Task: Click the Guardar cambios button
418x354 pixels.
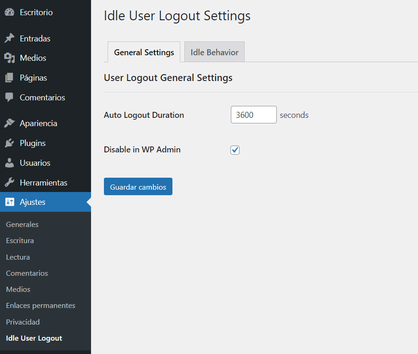Action: (x=138, y=186)
